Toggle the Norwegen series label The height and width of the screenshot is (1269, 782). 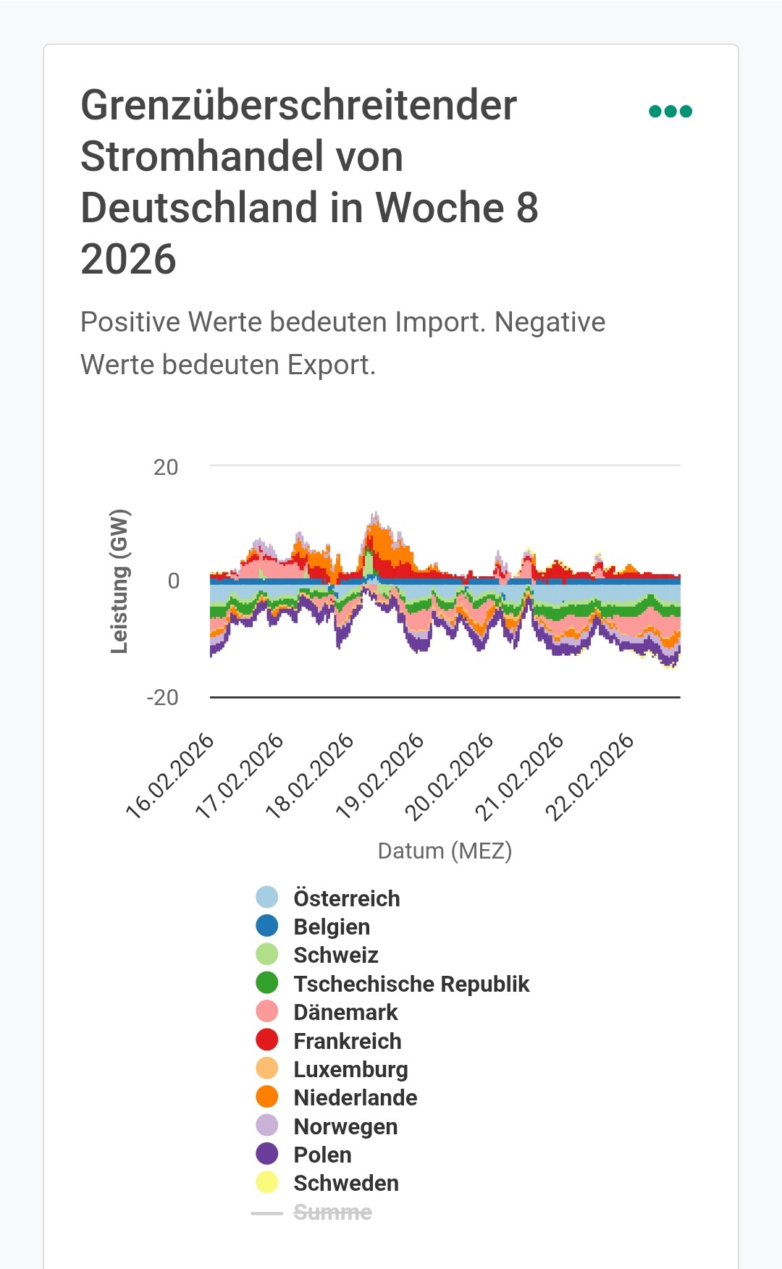tap(345, 1126)
